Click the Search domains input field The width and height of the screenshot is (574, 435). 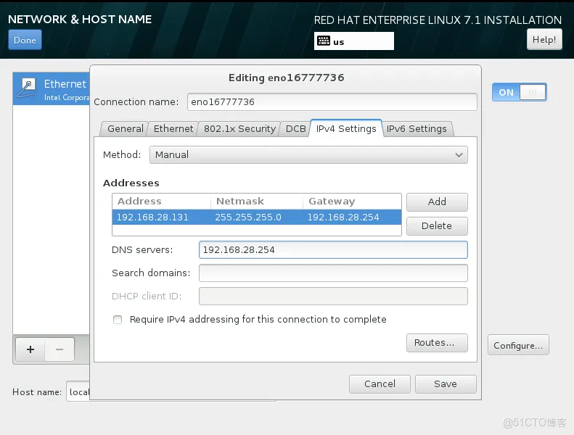pyautogui.click(x=333, y=273)
